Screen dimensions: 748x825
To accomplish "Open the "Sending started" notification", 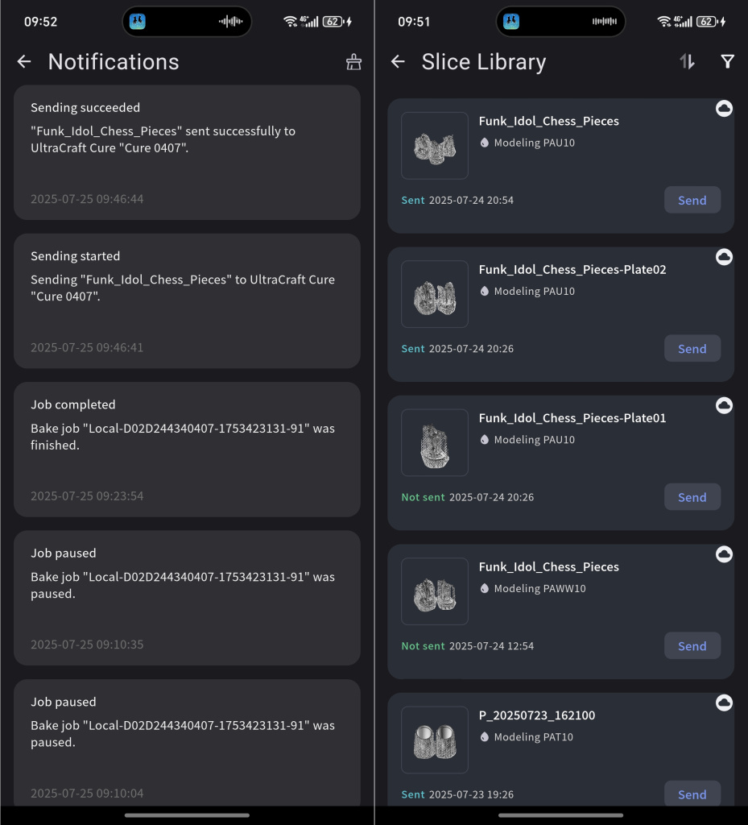I will click(187, 301).
